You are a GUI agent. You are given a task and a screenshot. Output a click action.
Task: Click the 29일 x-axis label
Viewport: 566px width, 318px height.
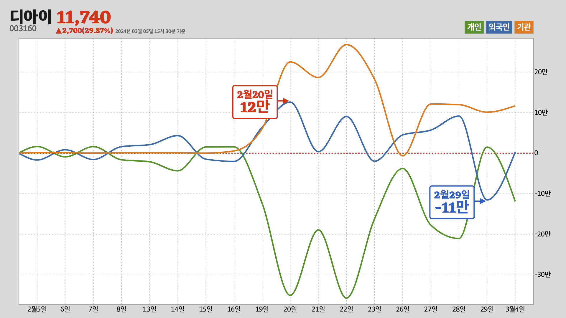(x=487, y=309)
